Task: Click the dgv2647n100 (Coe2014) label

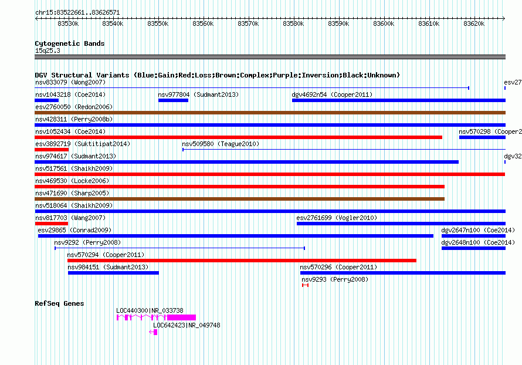Action: 478,230
